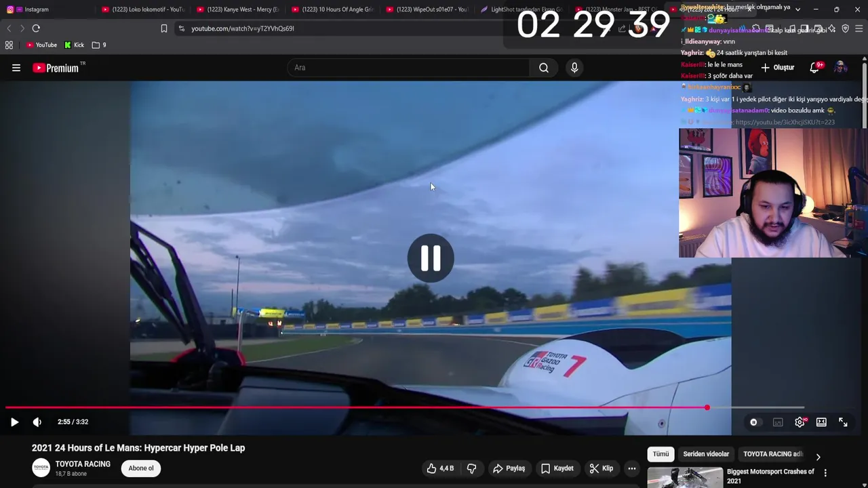Open YouTube notifications bell
Image resolution: width=868 pixels, height=488 pixels.
tap(815, 67)
